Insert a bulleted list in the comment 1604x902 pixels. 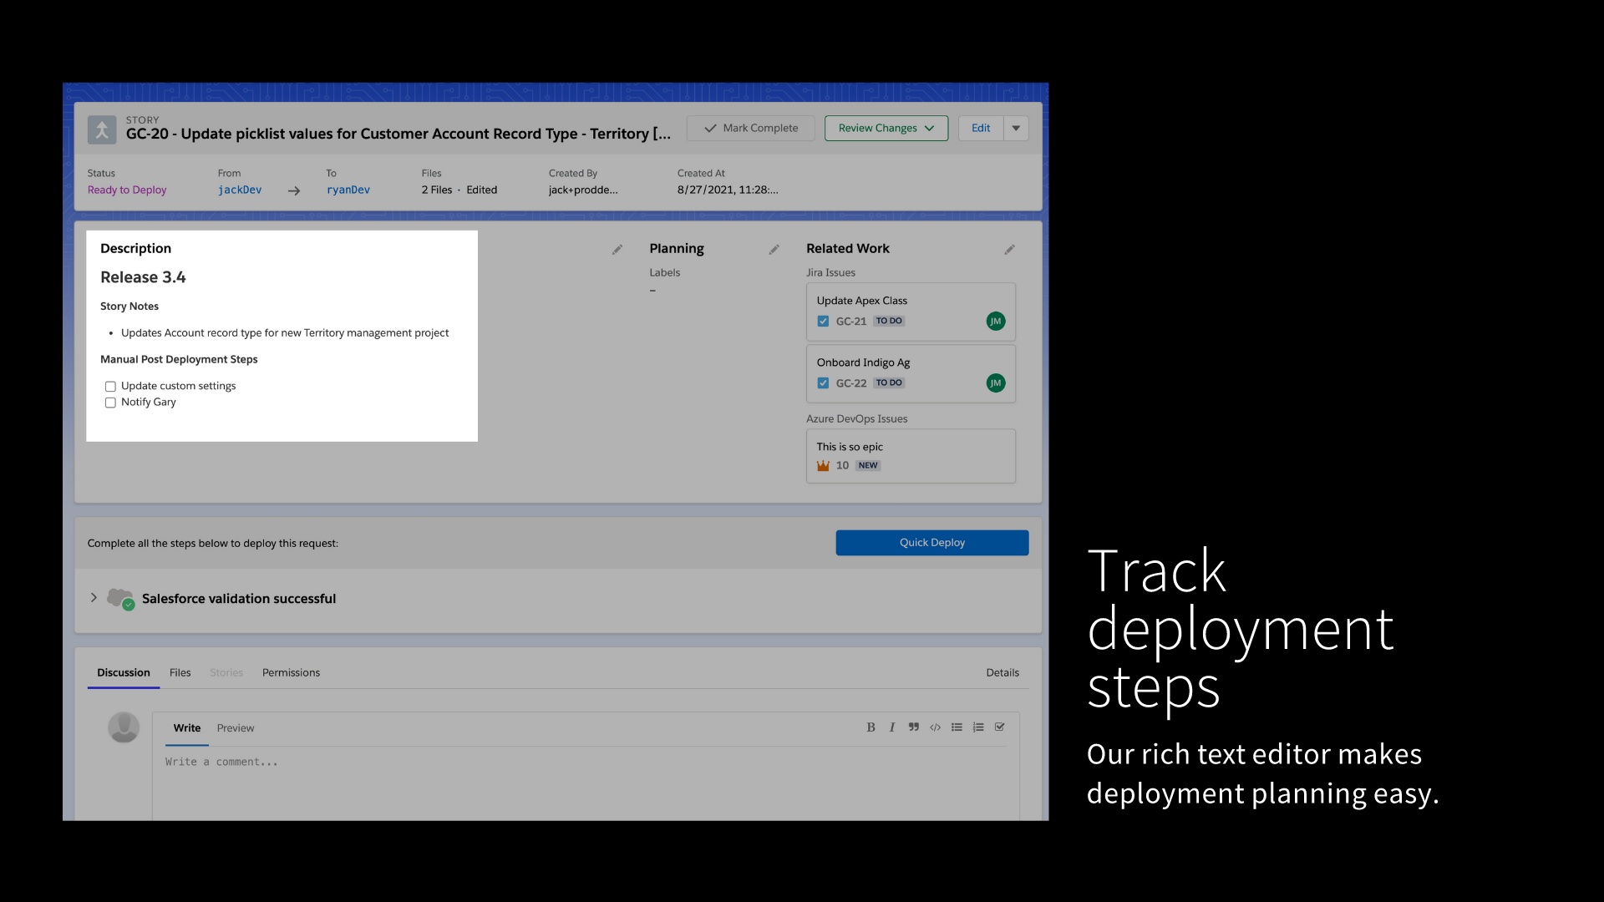957,727
